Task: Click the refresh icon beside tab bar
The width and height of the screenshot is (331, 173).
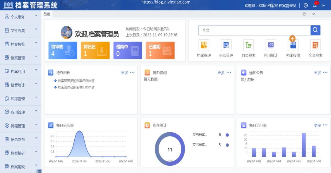Action: tap(304, 14)
